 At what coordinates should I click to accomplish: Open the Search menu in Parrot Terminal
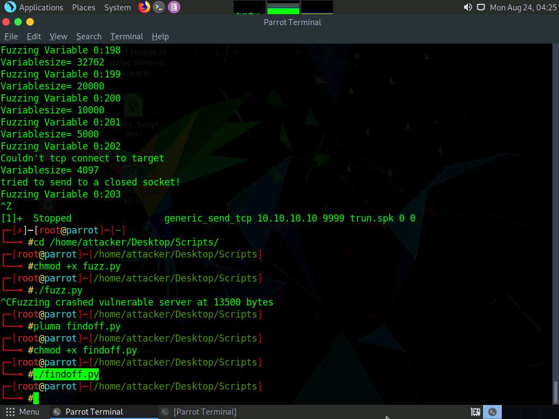[x=89, y=37]
